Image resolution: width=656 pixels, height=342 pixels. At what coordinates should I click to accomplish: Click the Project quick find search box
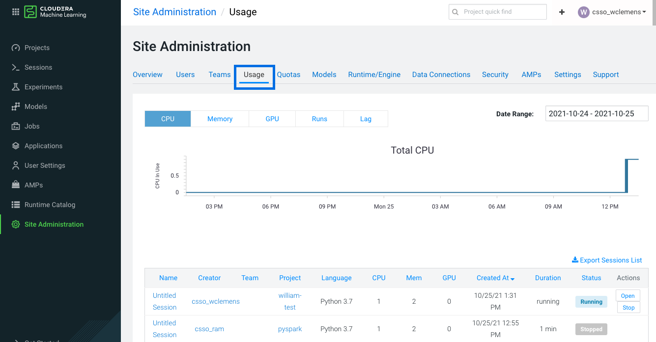(x=497, y=12)
